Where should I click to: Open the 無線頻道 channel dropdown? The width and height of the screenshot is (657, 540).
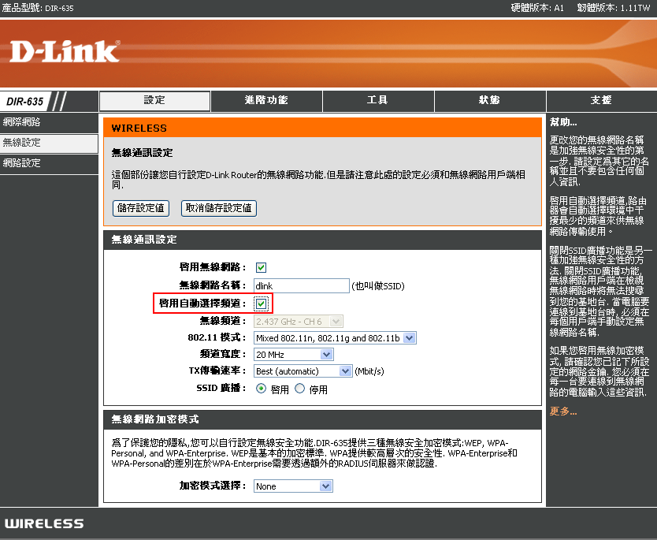click(299, 322)
